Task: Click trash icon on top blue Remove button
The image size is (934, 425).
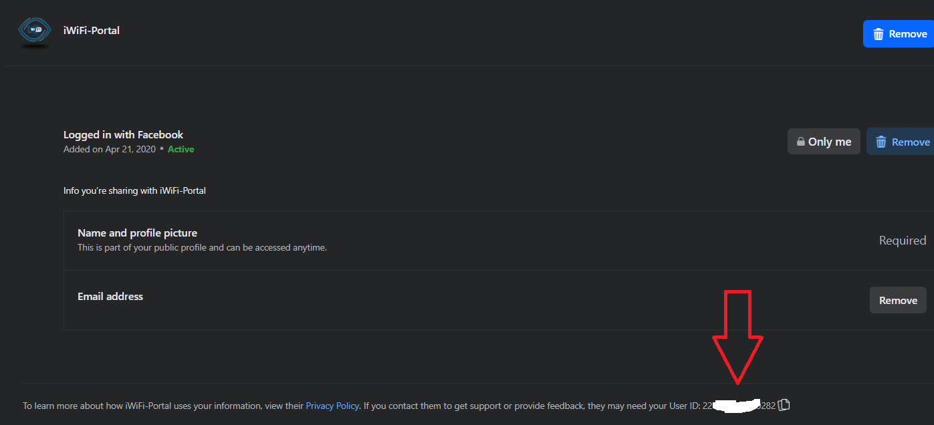Action: (x=879, y=34)
